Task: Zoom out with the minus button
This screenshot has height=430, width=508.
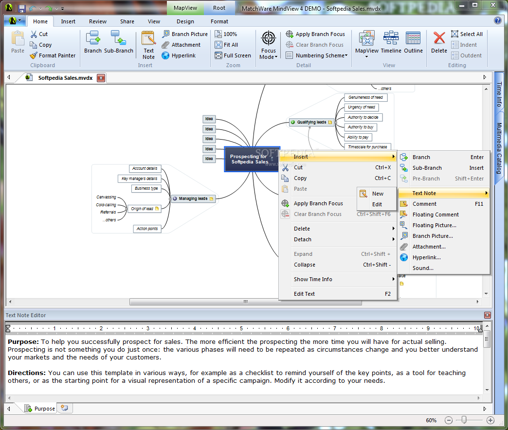Action: [448, 420]
